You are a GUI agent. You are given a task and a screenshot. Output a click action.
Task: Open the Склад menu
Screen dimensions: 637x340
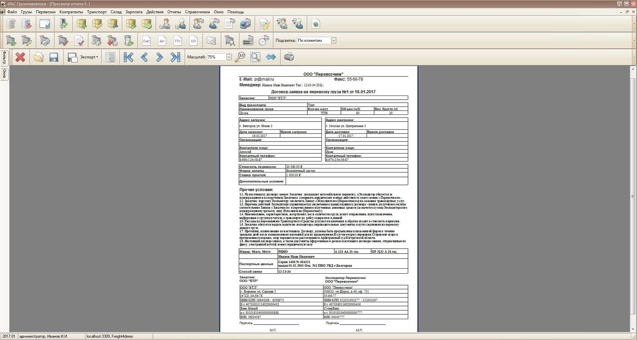(116, 12)
